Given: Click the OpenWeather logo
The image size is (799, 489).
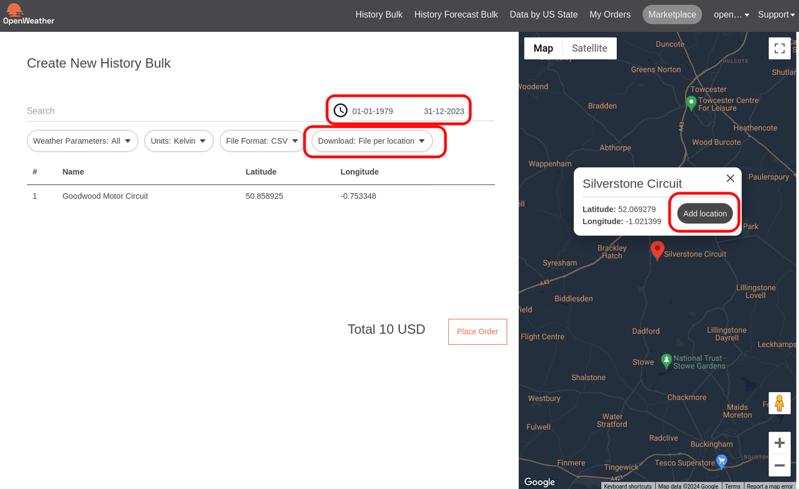Looking at the screenshot, I should pos(29,14).
